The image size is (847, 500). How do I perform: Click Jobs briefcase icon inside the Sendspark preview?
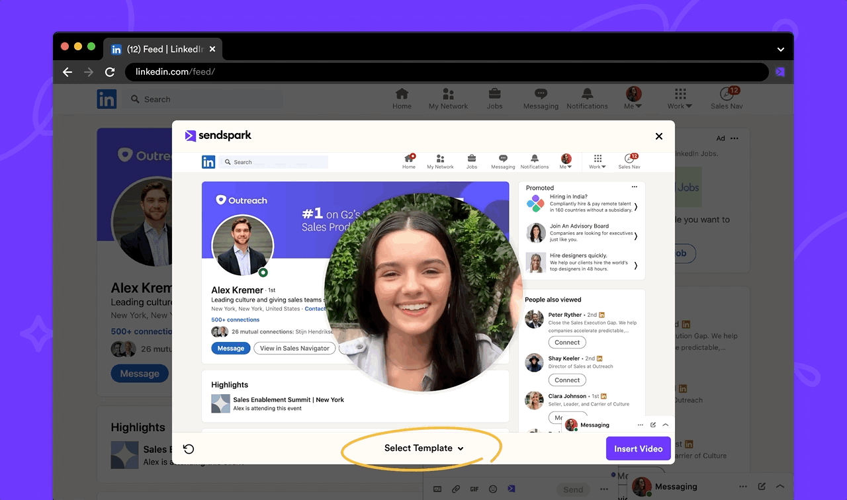[472, 162]
